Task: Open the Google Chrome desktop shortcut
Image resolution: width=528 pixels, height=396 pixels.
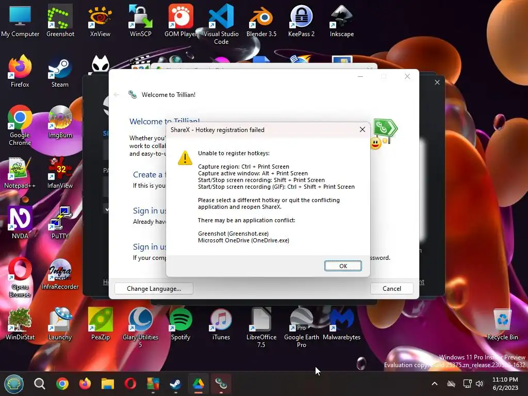Action: (x=20, y=125)
